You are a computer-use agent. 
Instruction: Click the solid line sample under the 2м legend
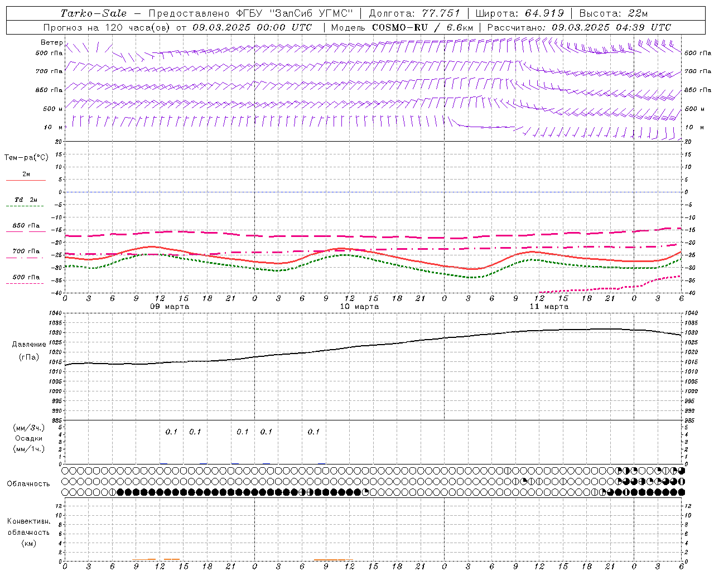tap(26, 181)
